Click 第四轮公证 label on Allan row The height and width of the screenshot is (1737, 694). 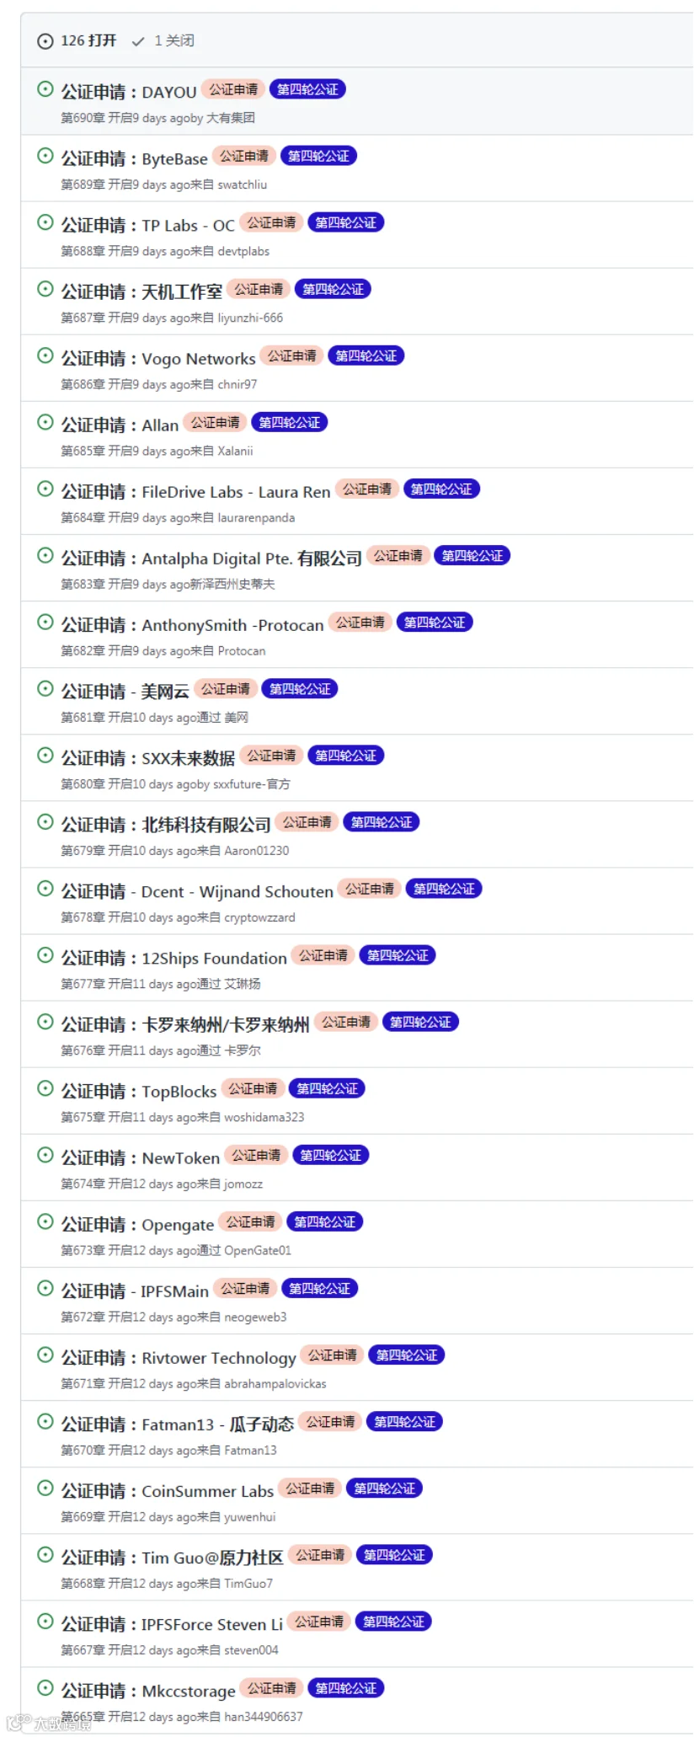tap(289, 422)
